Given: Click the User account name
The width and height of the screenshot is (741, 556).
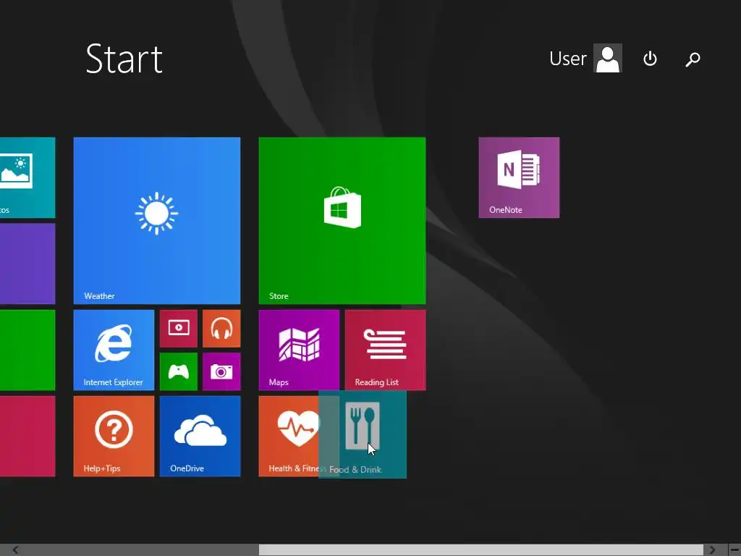Looking at the screenshot, I should (x=568, y=59).
